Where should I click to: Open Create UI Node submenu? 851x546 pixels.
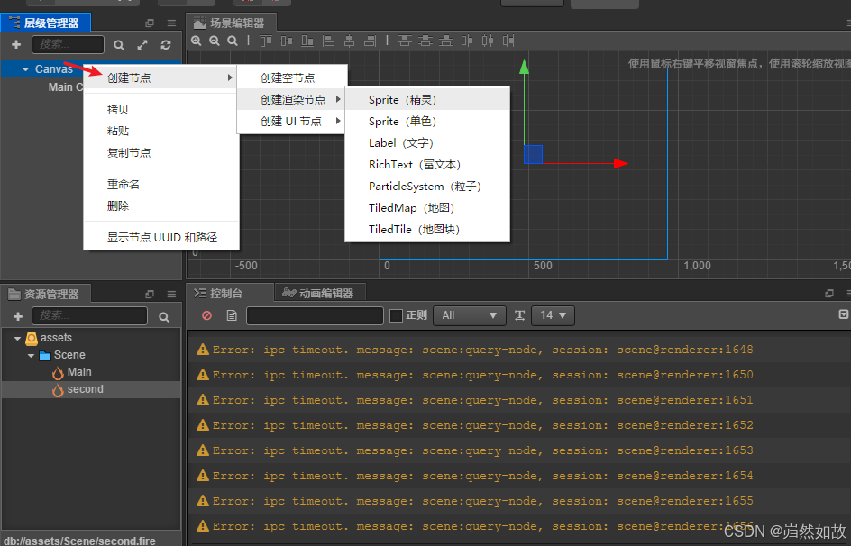(x=292, y=122)
